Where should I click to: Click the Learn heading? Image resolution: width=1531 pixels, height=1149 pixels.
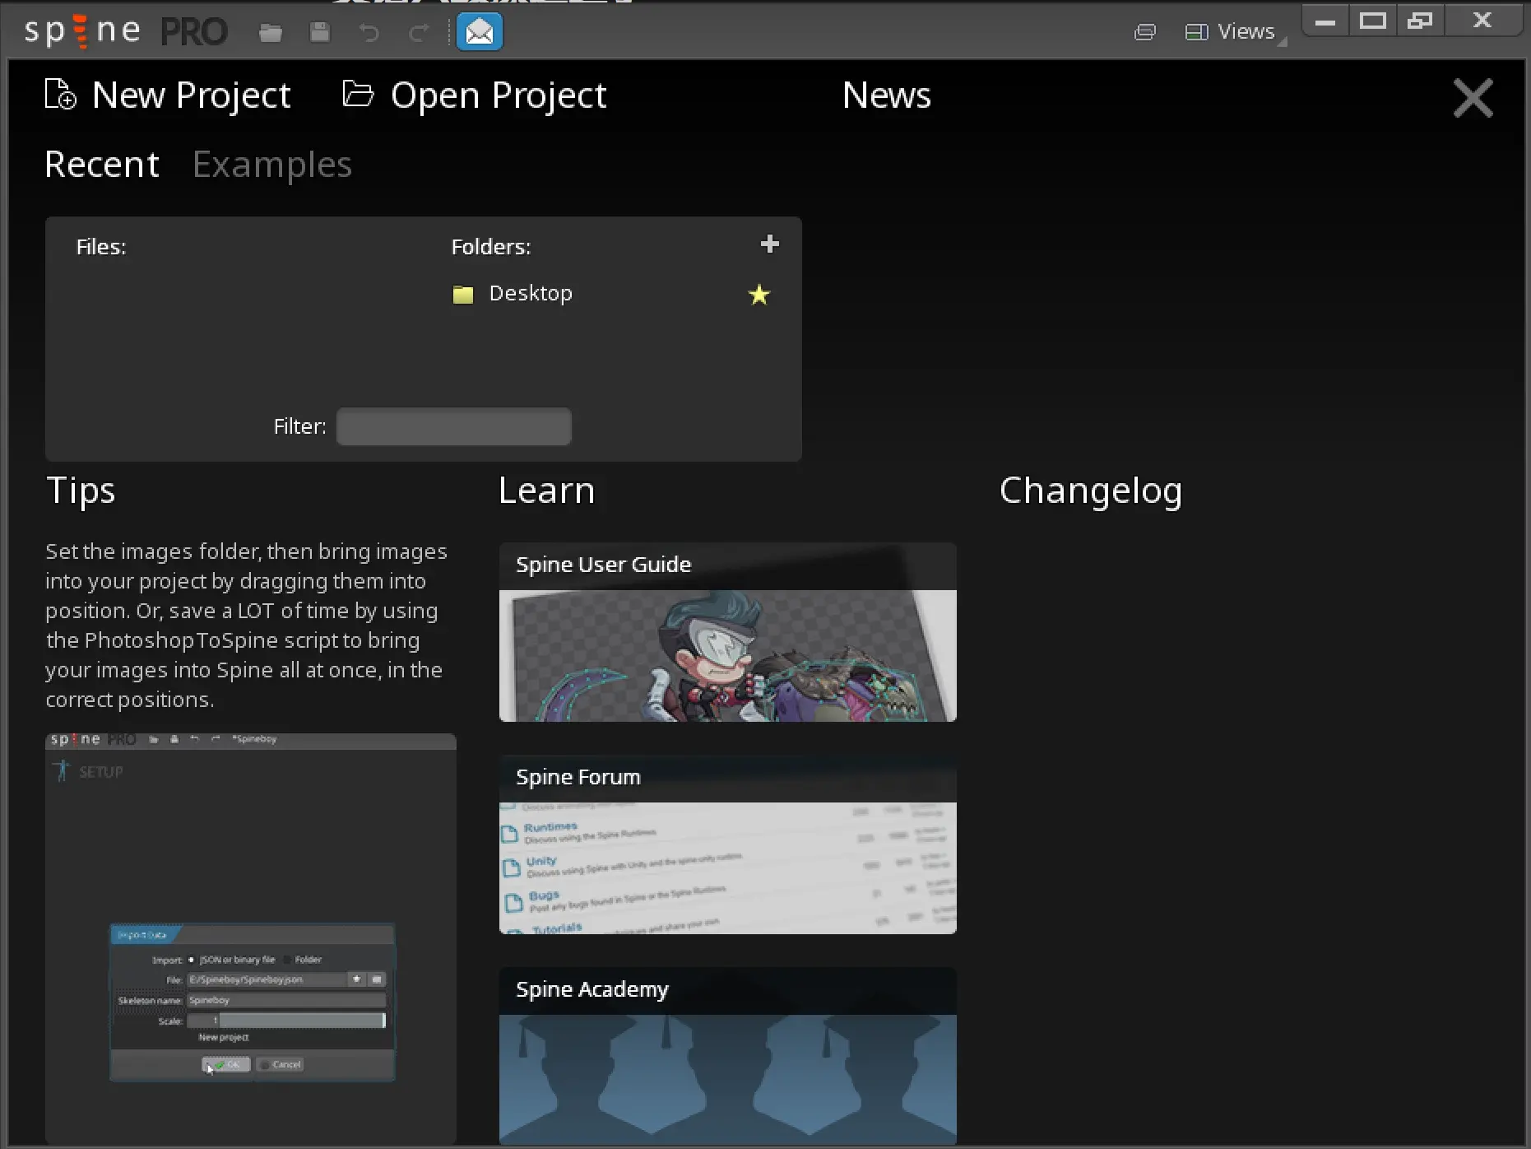pyautogui.click(x=547, y=491)
